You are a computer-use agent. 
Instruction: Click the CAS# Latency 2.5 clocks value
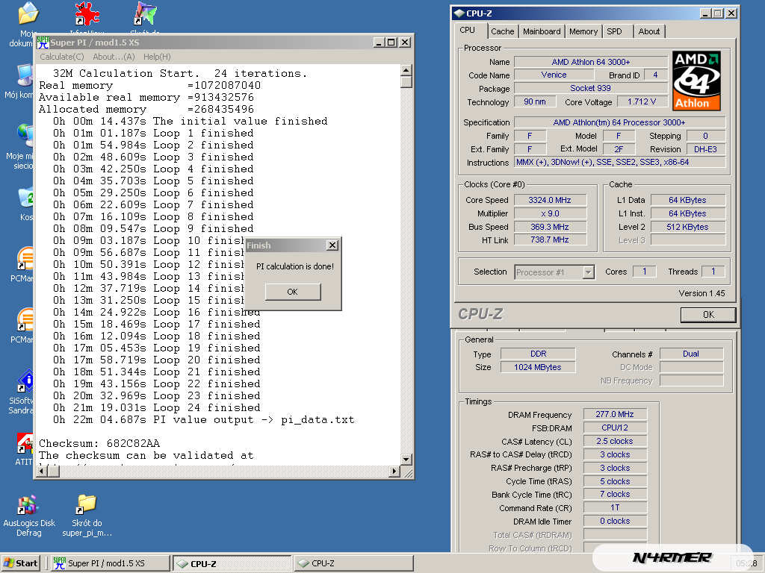pos(615,441)
